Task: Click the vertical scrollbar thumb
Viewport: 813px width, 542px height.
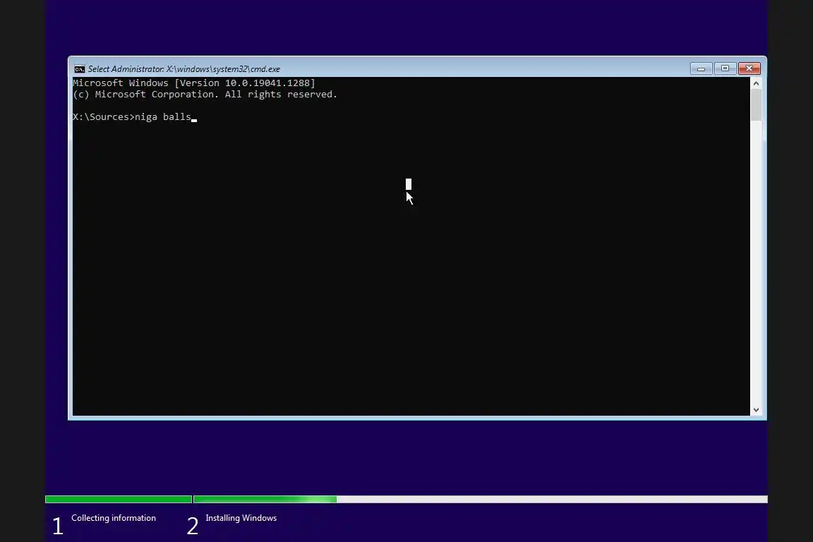Action: pyautogui.click(x=756, y=104)
